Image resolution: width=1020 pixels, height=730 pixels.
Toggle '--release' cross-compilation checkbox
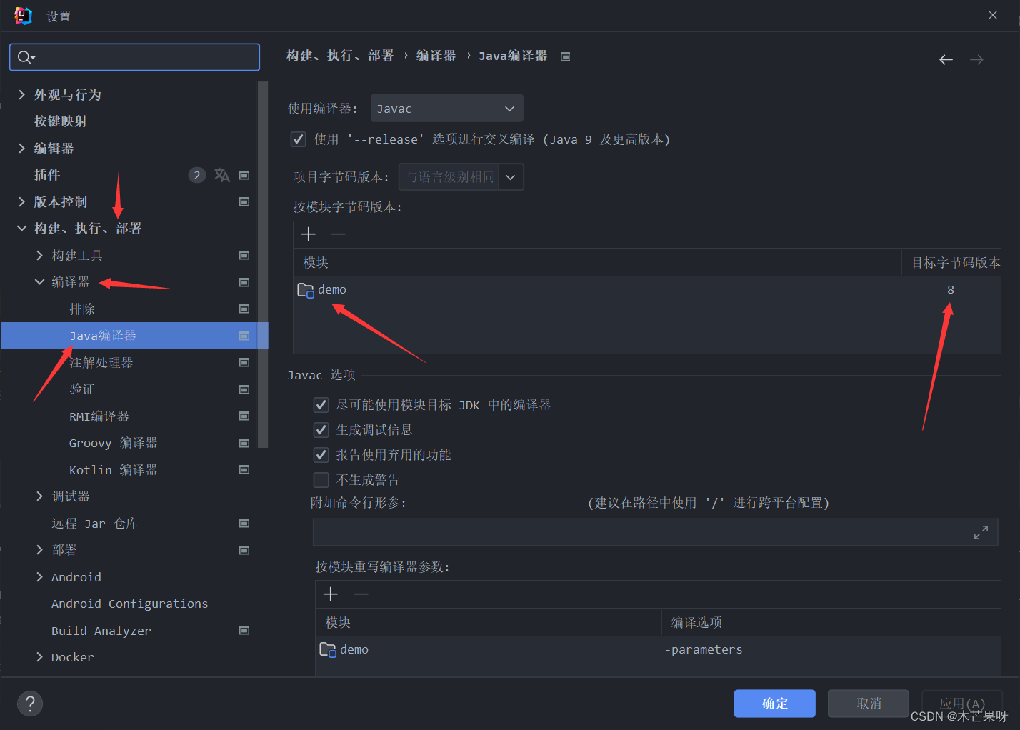(299, 139)
